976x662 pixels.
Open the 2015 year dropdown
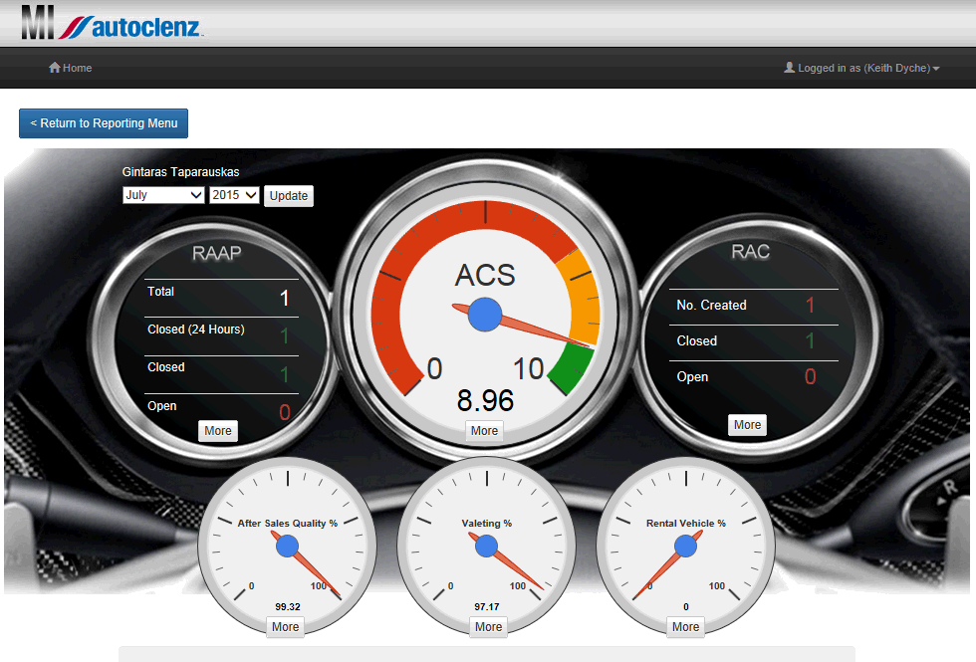(x=234, y=195)
